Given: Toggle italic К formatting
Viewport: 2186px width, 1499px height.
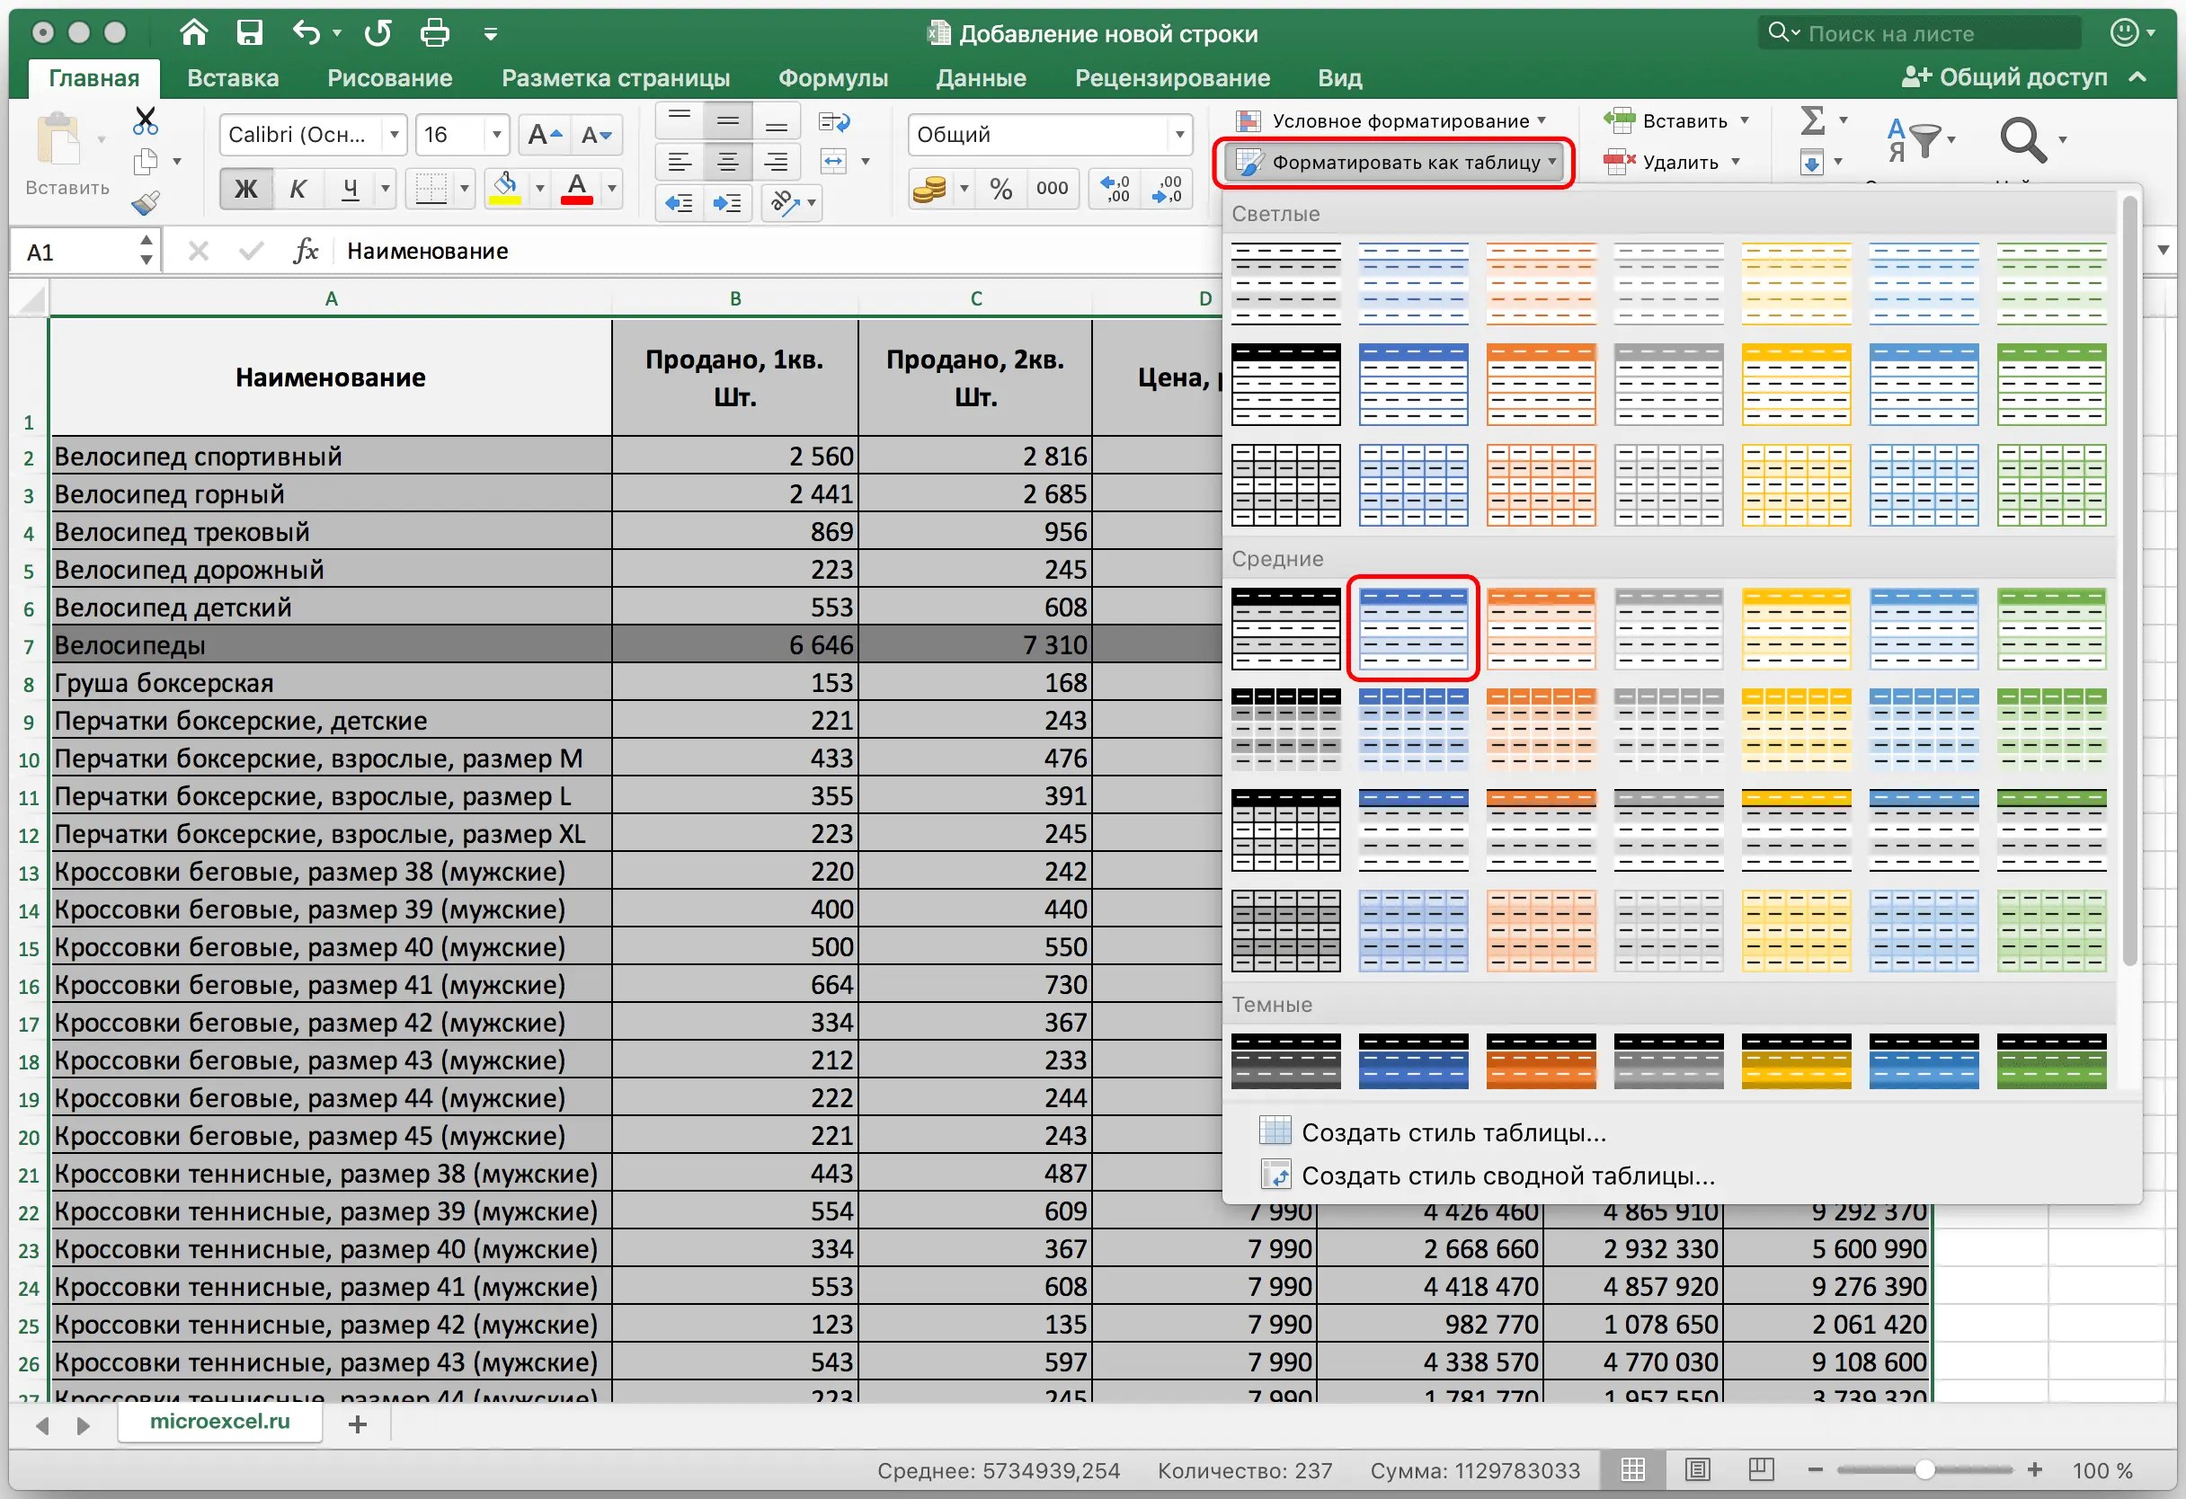Looking at the screenshot, I should click(298, 189).
